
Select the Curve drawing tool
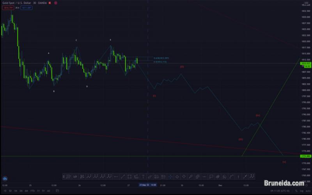(x=232, y=177)
